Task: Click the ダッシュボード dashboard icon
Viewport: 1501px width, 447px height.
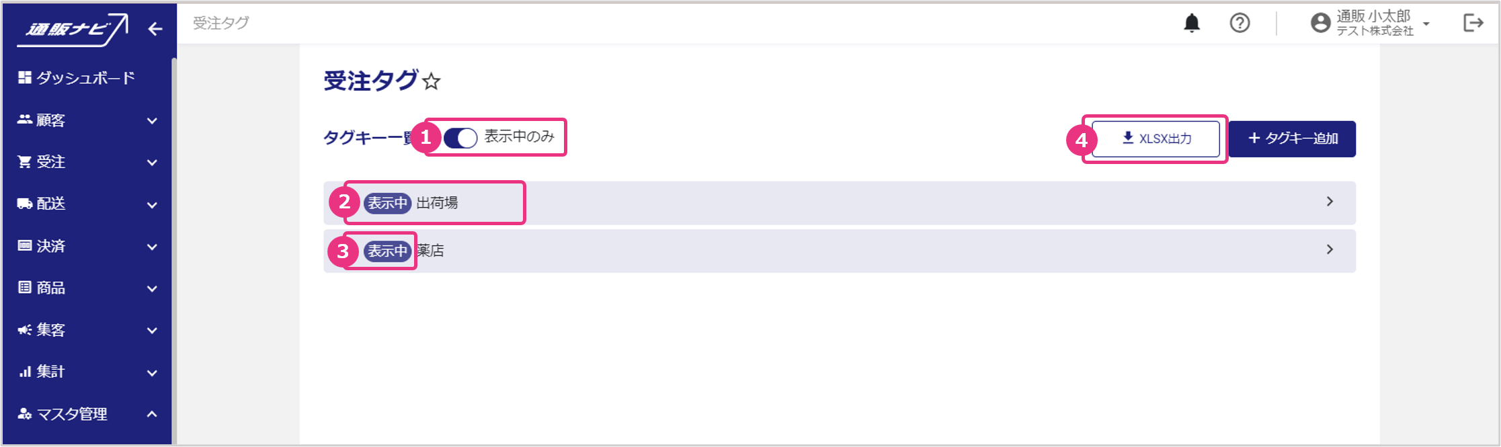Action: tap(25, 78)
